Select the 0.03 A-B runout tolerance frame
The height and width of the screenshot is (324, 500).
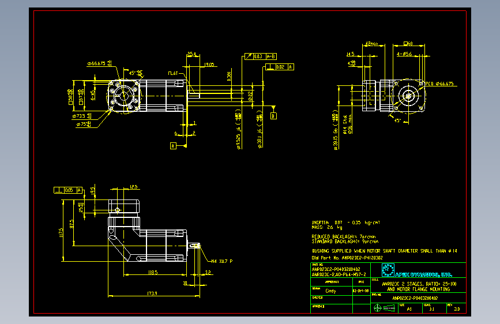point(261,56)
